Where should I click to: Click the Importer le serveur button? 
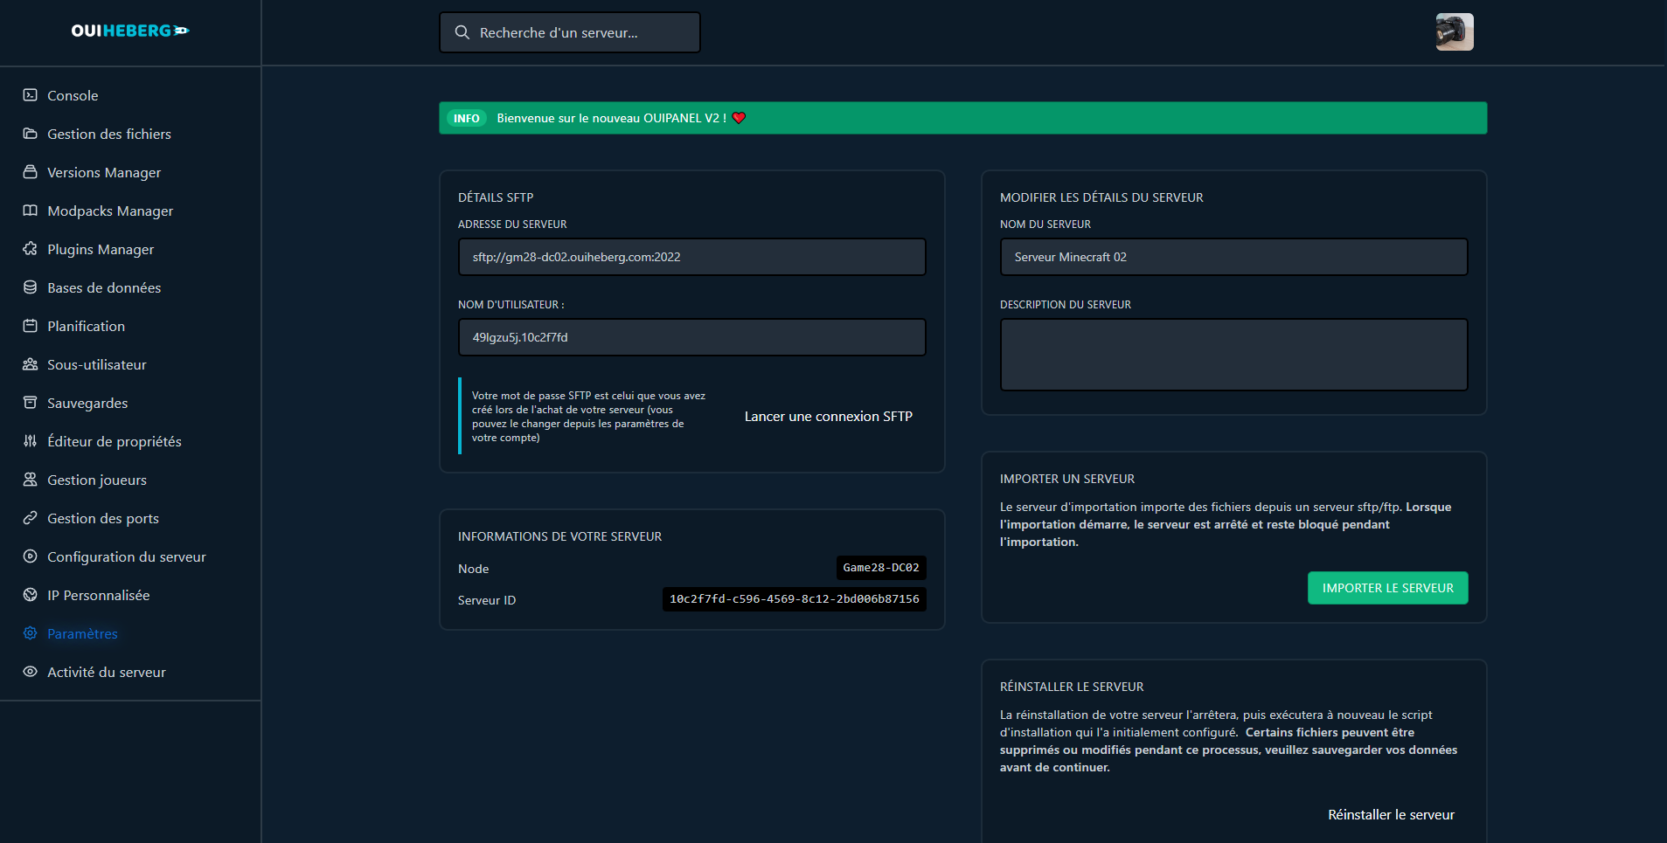click(1387, 588)
